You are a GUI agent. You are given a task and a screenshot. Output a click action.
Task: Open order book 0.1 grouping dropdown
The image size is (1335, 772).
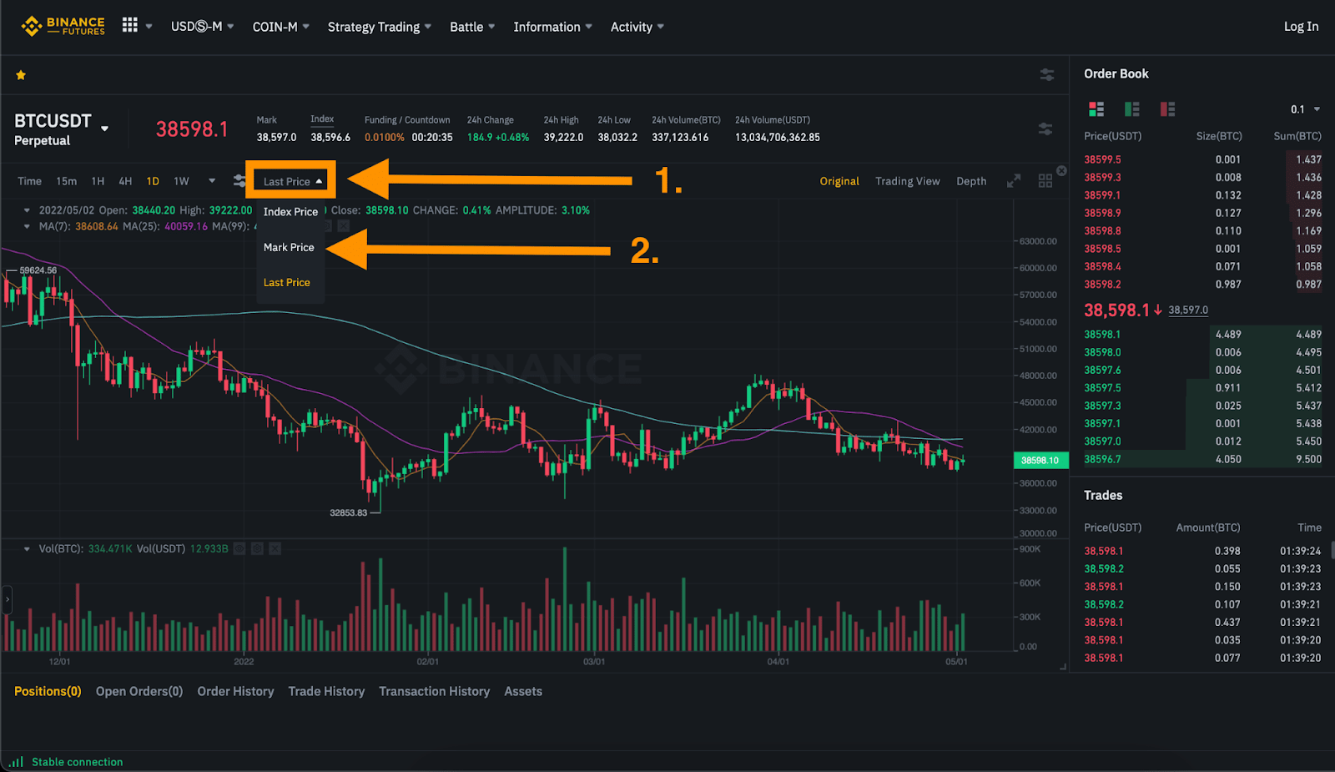point(1306,109)
